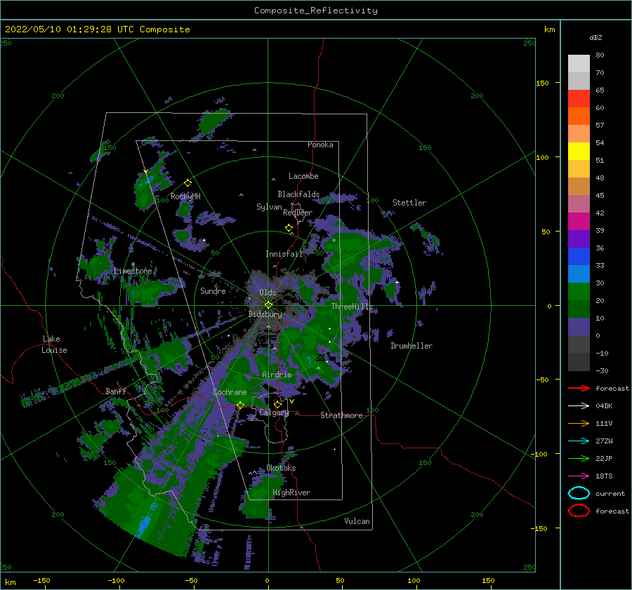Viewport: 632px width, 590px height.
Task: Click the yellow diamond marker near RedDeer
Action: coord(289,228)
